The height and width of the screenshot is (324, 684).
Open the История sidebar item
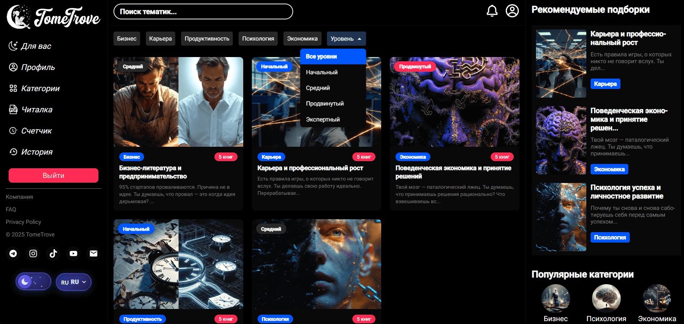pos(37,152)
